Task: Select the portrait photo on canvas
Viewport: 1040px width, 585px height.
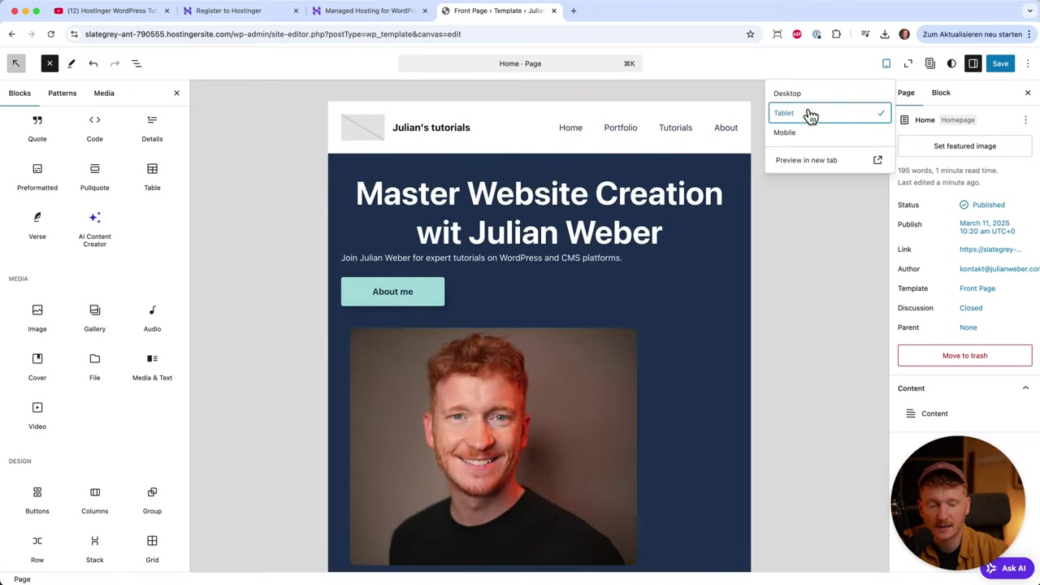Action: 493,446
